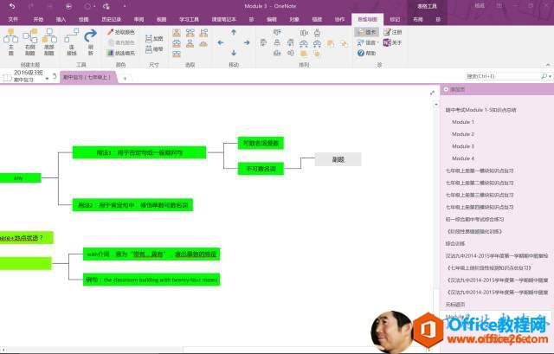Switch to the 课堂笔记本 ribbon tab
The image size is (554, 354).
pos(223,19)
